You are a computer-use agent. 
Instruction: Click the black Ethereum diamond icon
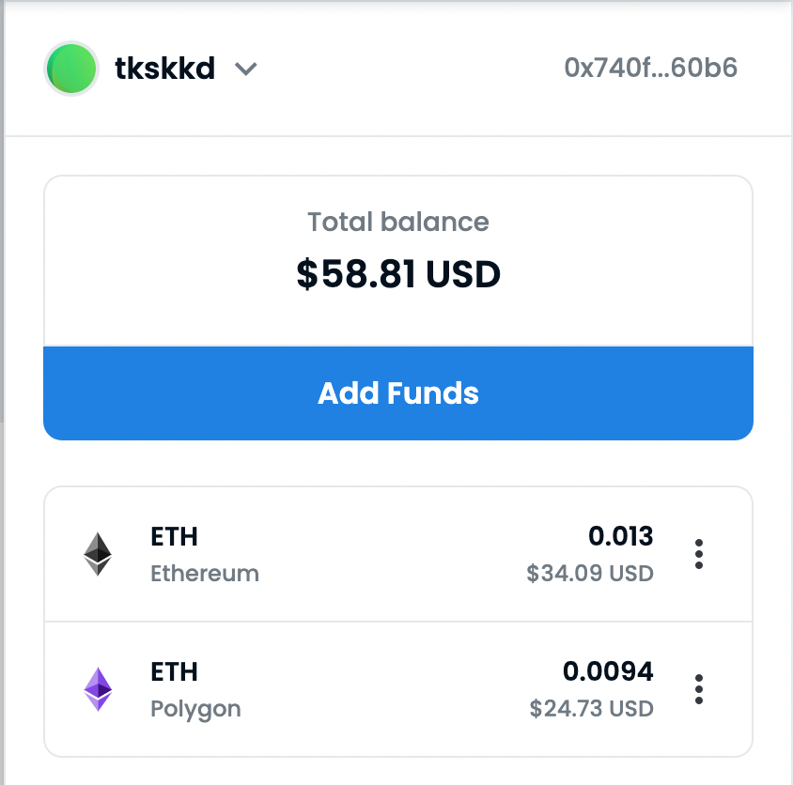point(98,554)
